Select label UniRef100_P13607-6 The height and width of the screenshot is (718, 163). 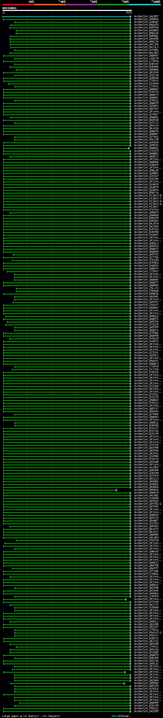coord(148,204)
